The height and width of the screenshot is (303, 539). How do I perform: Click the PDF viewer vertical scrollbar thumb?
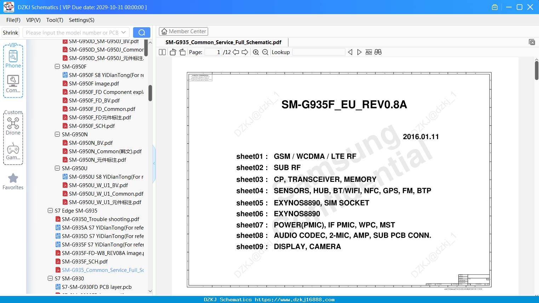click(537, 70)
